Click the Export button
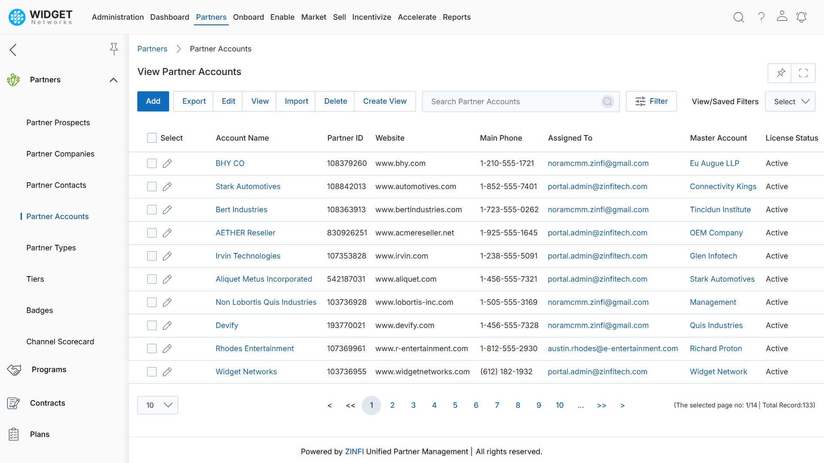 [x=194, y=101]
